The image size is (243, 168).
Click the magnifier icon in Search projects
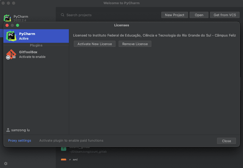pos(63,15)
